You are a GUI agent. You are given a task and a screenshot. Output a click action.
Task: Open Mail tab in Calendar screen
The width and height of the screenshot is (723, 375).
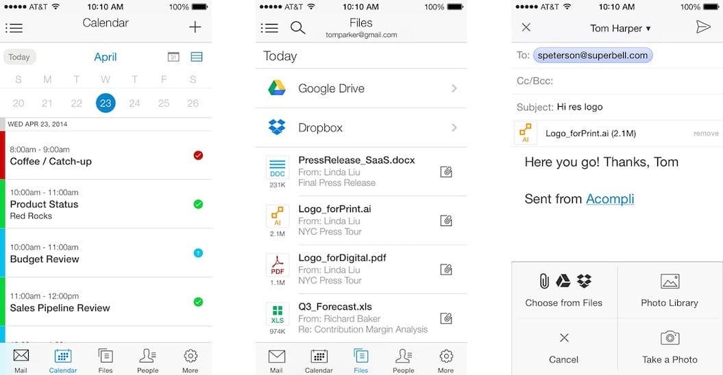click(21, 361)
